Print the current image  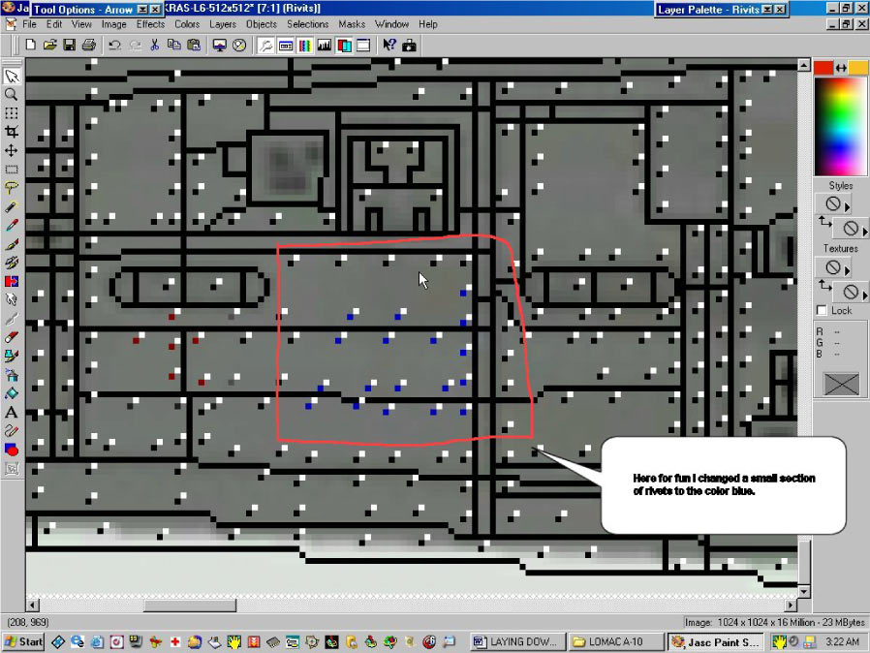(x=89, y=45)
